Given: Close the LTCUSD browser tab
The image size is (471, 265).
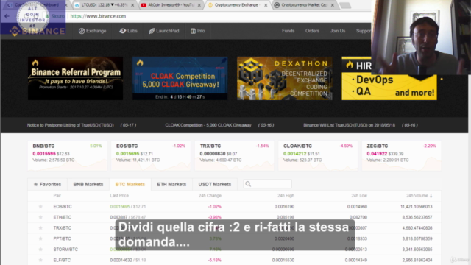Looking at the screenshot, I should pos(132,5).
